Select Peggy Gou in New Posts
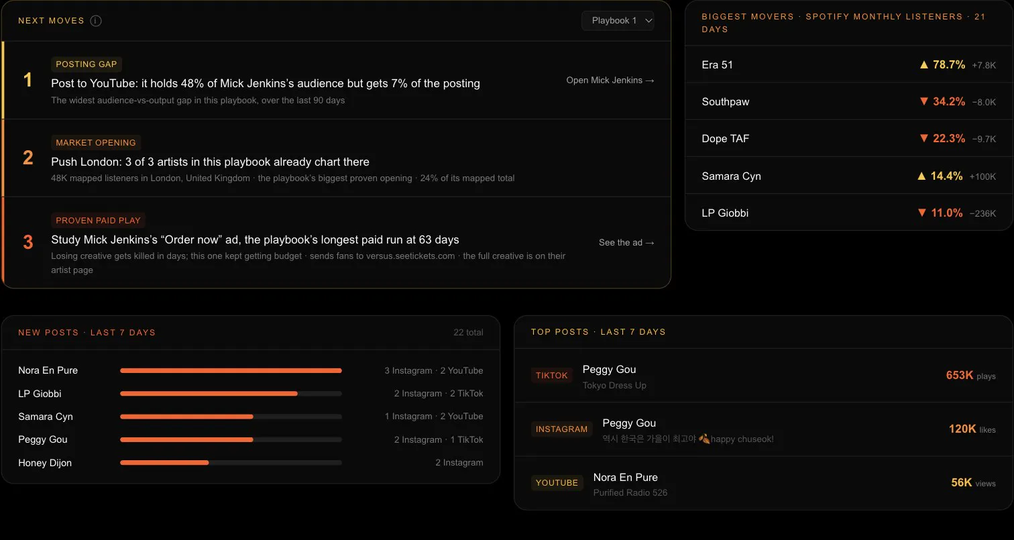This screenshot has height=540, width=1014. pyautogui.click(x=43, y=439)
